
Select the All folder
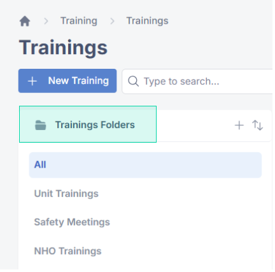click(x=145, y=165)
